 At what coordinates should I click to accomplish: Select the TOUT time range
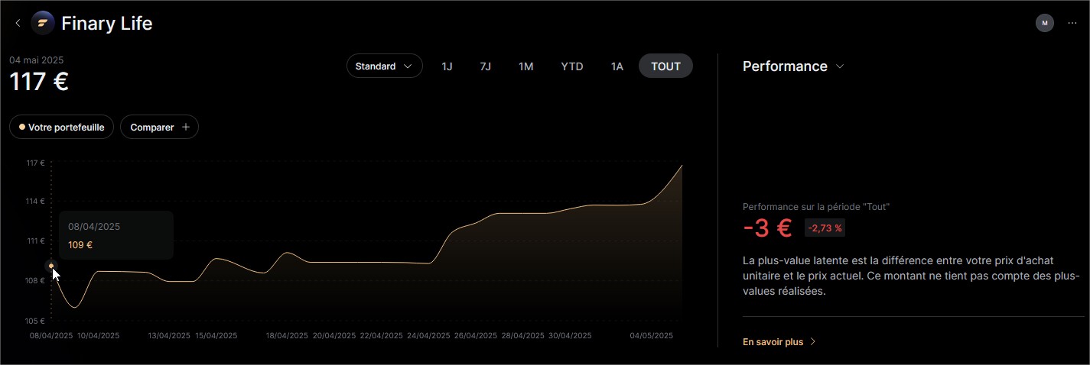pos(665,66)
